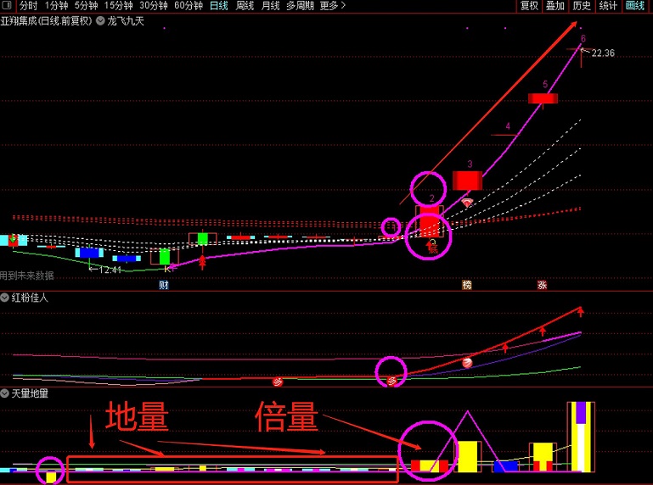Click the tall yellow volume bar at far right
The width and height of the screenshot is (653, 485).
pos(582,447)
